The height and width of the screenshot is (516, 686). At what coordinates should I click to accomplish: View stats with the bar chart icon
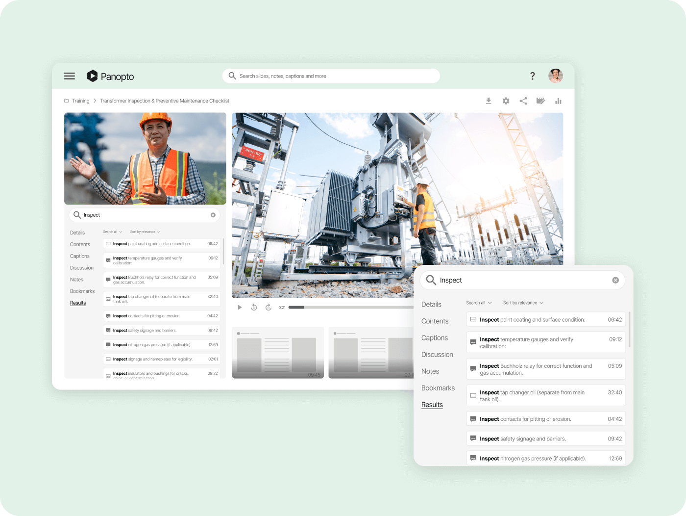pyautogui.click(x=558, y=101)
